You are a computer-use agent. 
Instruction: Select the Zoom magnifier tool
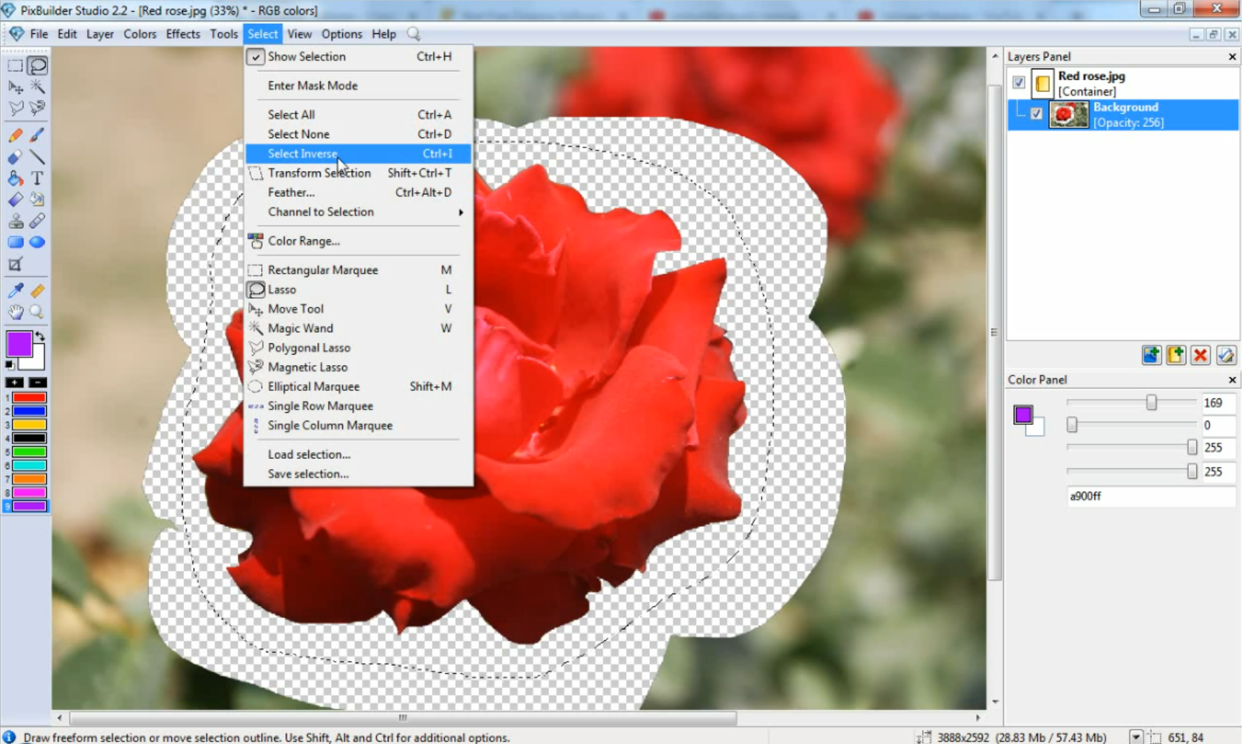tap(37, 312)
